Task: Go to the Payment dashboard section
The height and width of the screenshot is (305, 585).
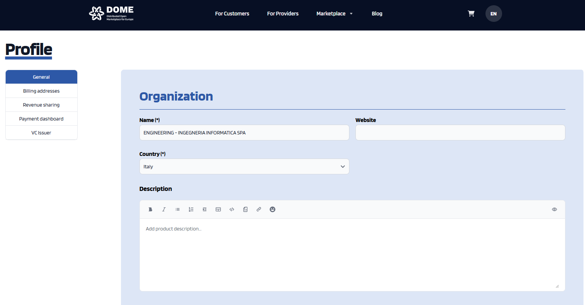Action: 41,119
